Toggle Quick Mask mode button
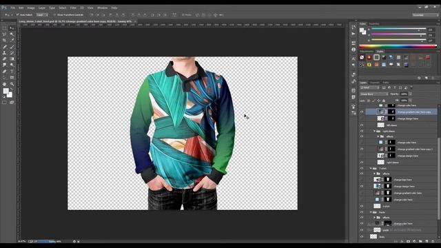 [5, 103]
